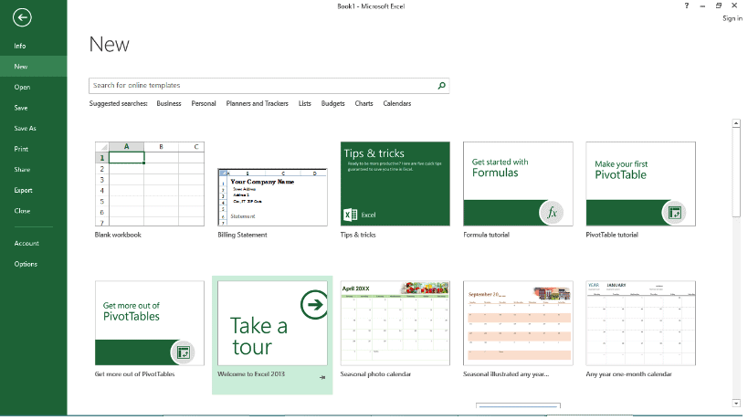Click the arrow circle on Take a tour

point(314,305)
